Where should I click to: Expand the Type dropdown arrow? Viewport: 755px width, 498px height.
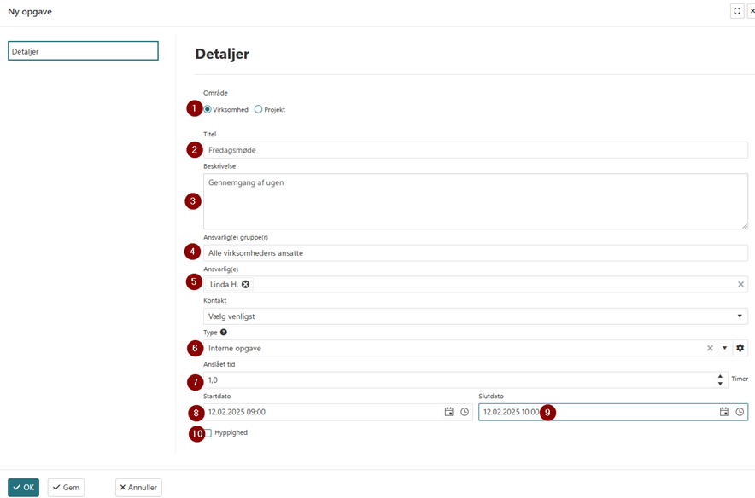click(x=724, y=348)
